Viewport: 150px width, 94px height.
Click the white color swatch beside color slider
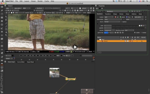[139, 26]
